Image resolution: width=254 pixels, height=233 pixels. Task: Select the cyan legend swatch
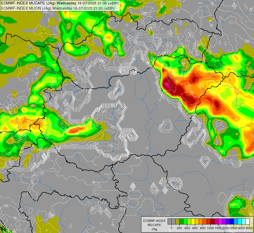[x=240, y=221]
